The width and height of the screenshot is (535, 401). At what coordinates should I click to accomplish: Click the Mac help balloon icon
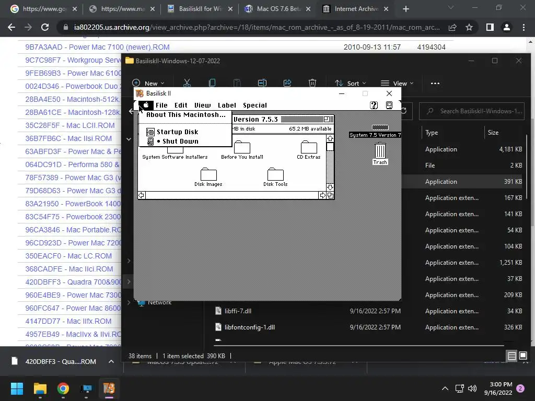[x=374, y=105]
